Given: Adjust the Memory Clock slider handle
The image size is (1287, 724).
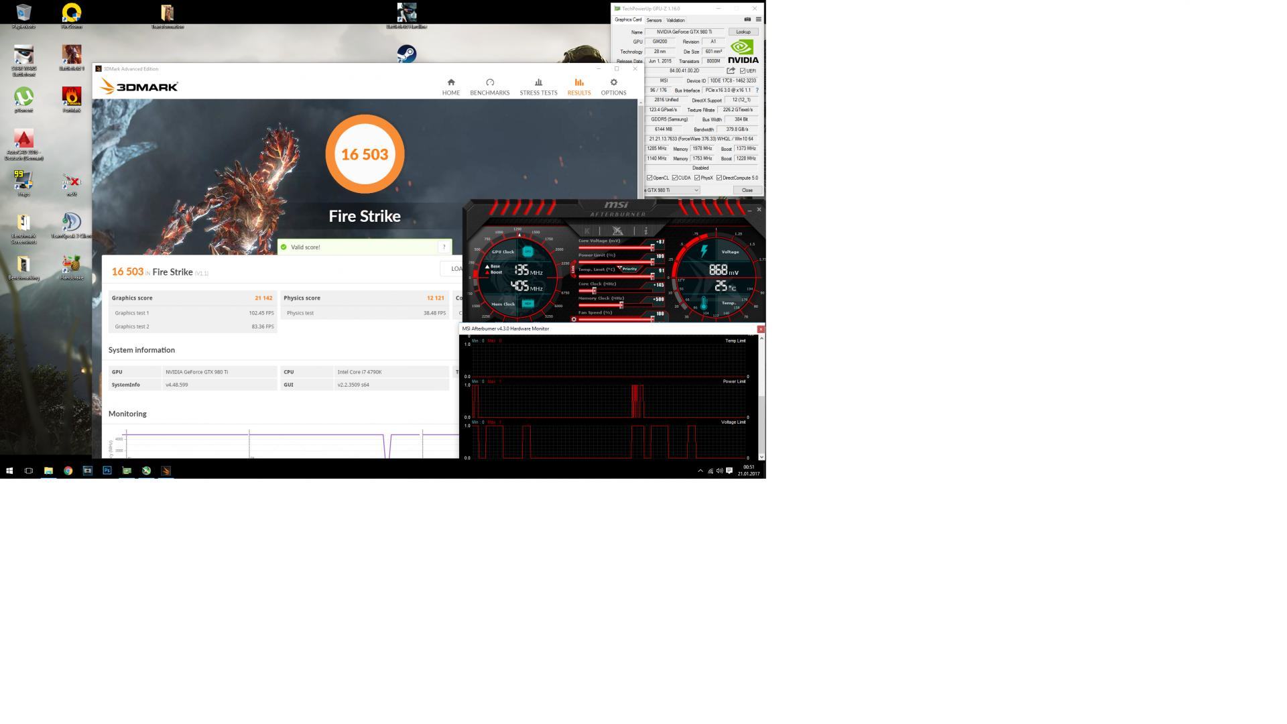Looking at the screenshot, I should click(x=621, y=305).
